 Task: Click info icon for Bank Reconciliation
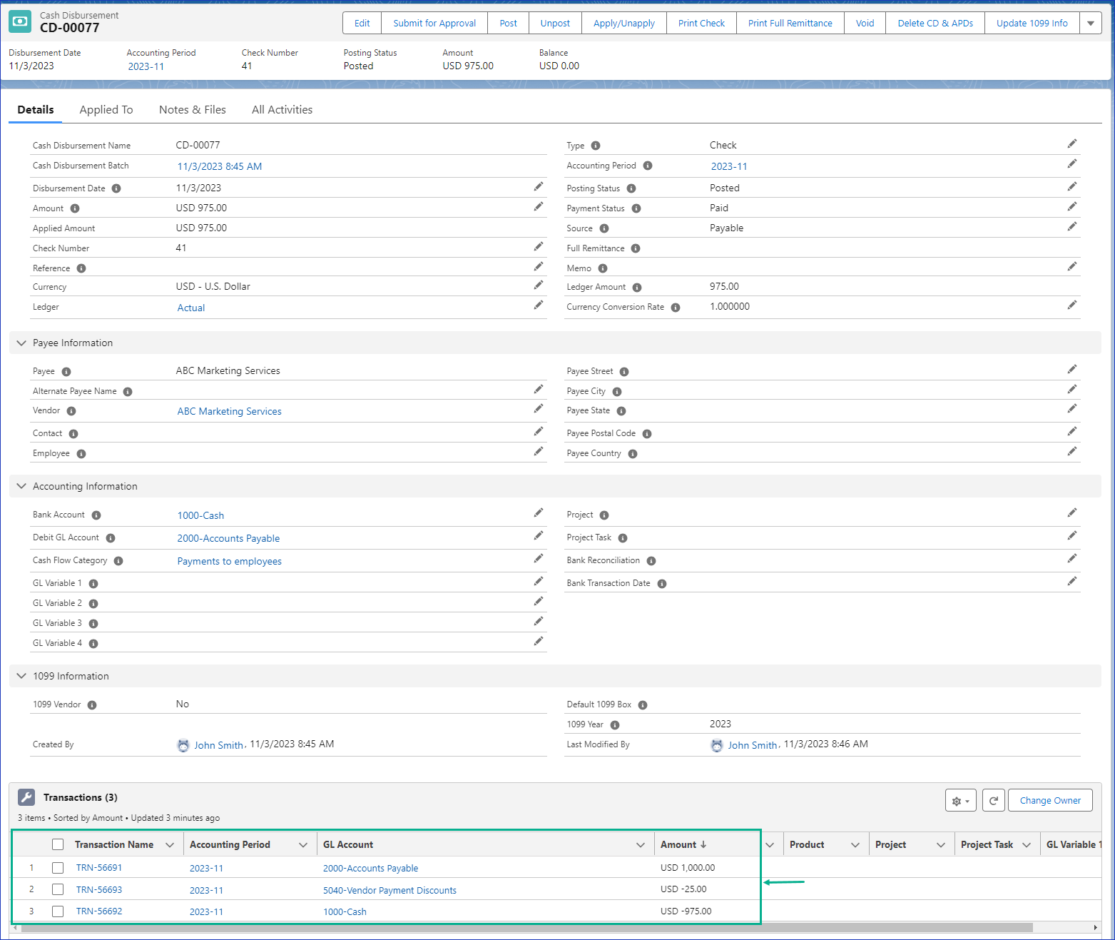point(651,561)
